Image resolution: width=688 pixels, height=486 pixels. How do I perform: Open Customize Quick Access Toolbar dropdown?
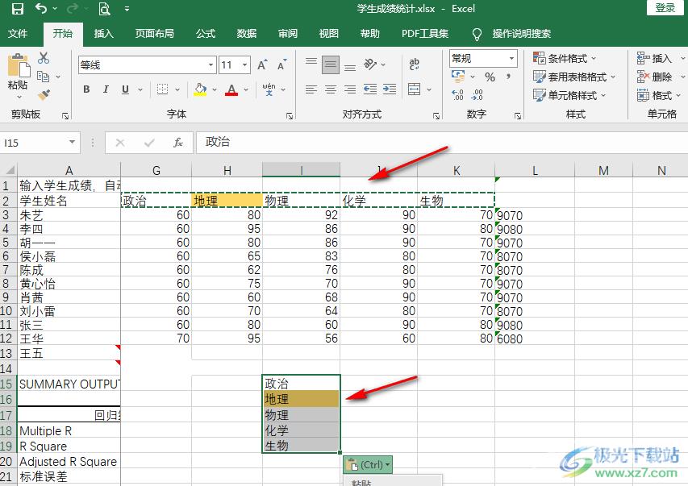pos(127,8)
